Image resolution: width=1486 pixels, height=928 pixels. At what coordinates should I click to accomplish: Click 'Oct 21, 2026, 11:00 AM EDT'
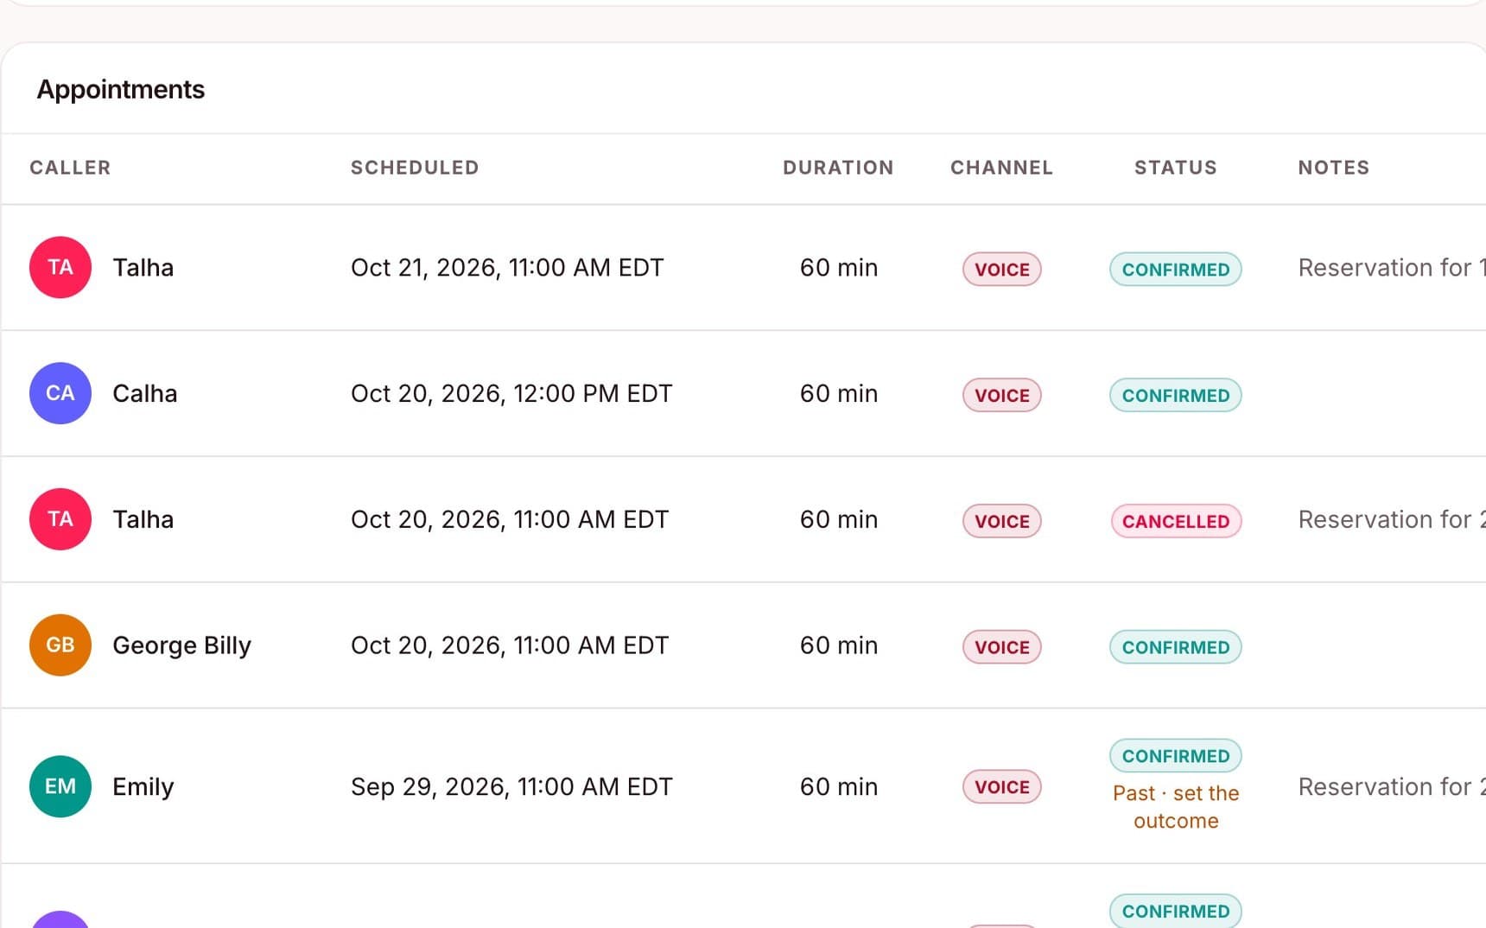(x=507, y=268)
